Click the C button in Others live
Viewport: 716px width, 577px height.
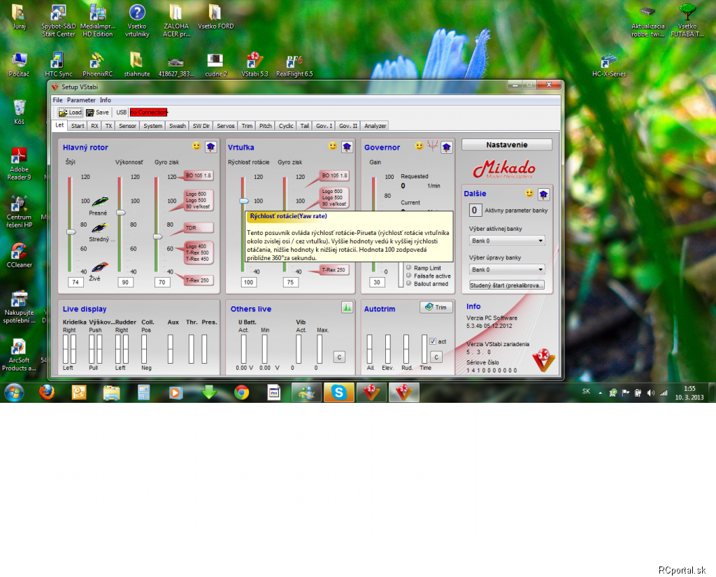339,357
